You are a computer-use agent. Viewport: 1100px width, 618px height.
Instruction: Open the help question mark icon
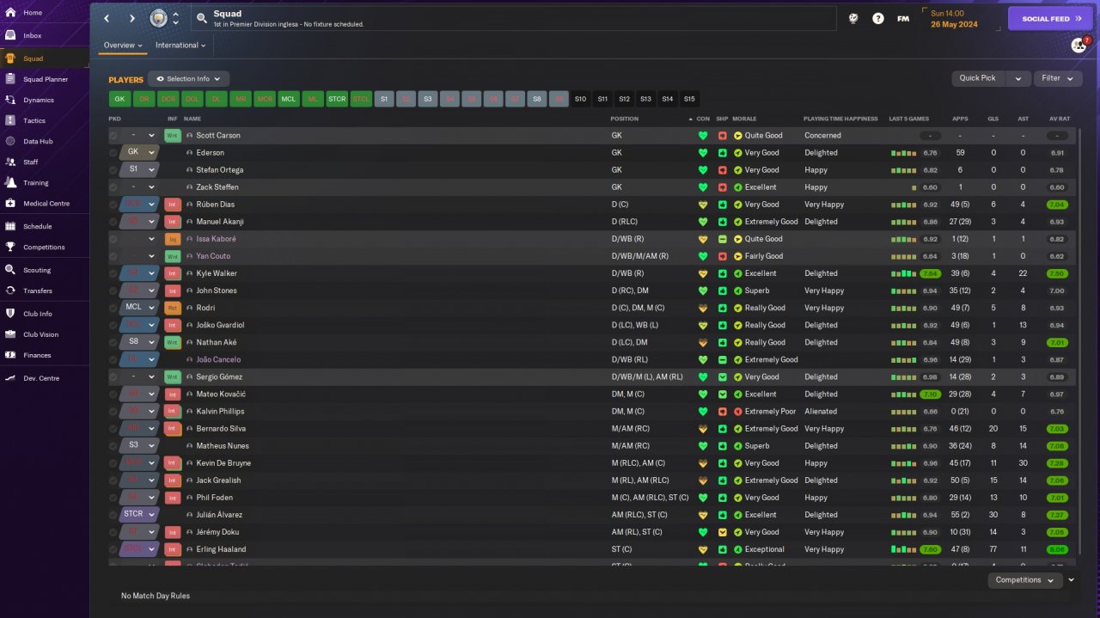877,18
